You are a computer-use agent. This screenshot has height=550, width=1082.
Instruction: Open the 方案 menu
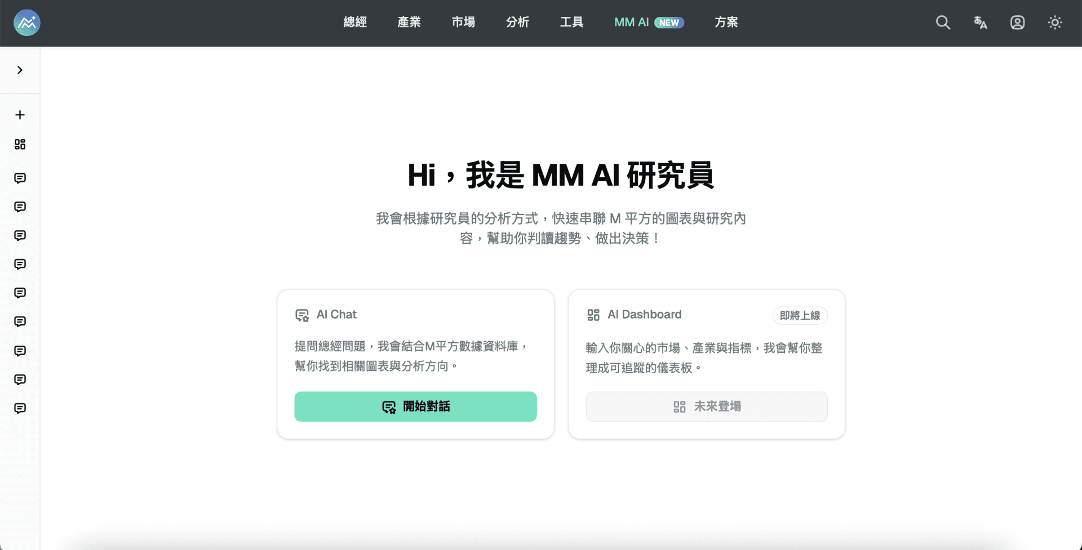(726, 23)
